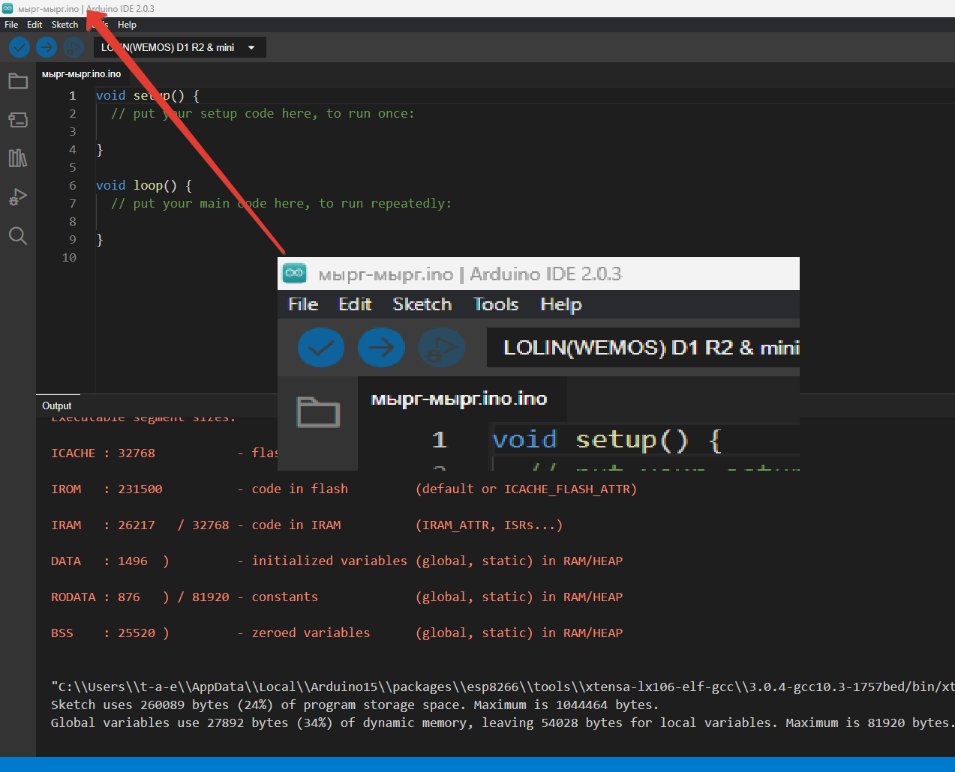Open the Search magnifier sidebar icon
955x772 pixels.
[x=18, y=236]
